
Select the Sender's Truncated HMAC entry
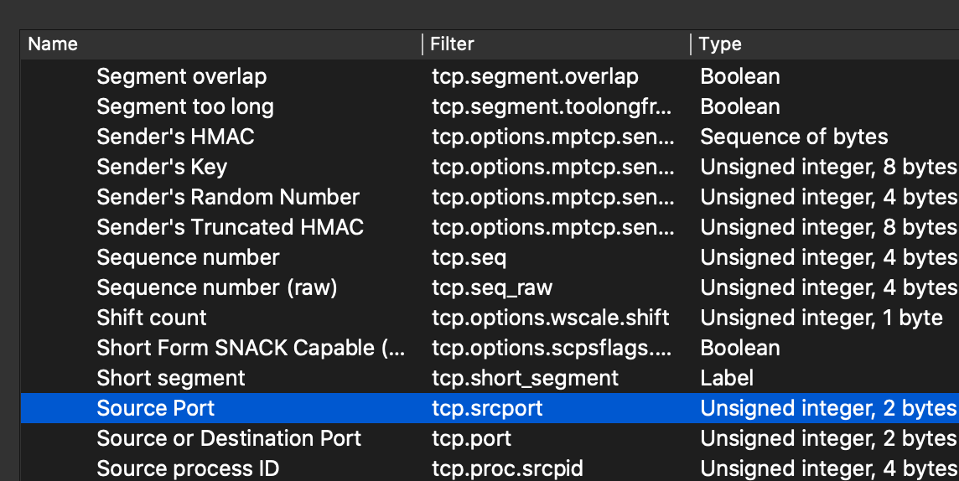[230, 227]
